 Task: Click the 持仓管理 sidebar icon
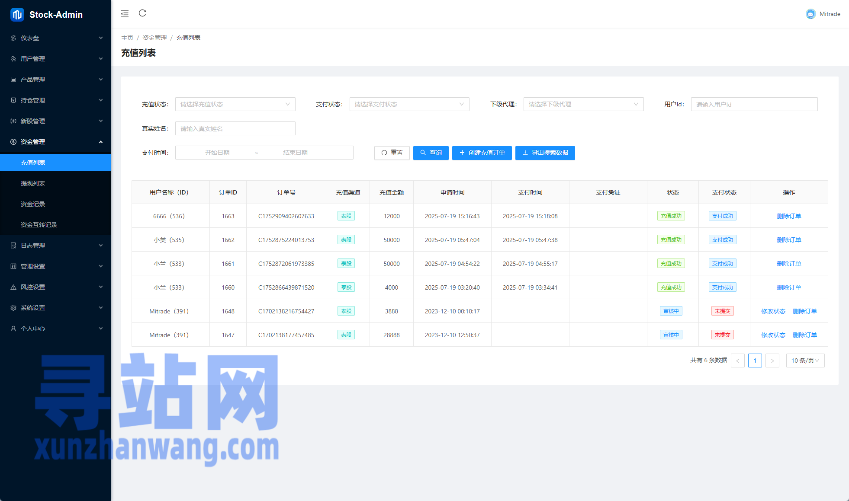tap(13, 100)
